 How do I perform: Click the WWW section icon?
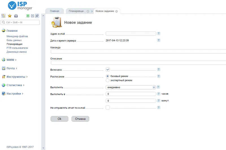coord(3,60)
